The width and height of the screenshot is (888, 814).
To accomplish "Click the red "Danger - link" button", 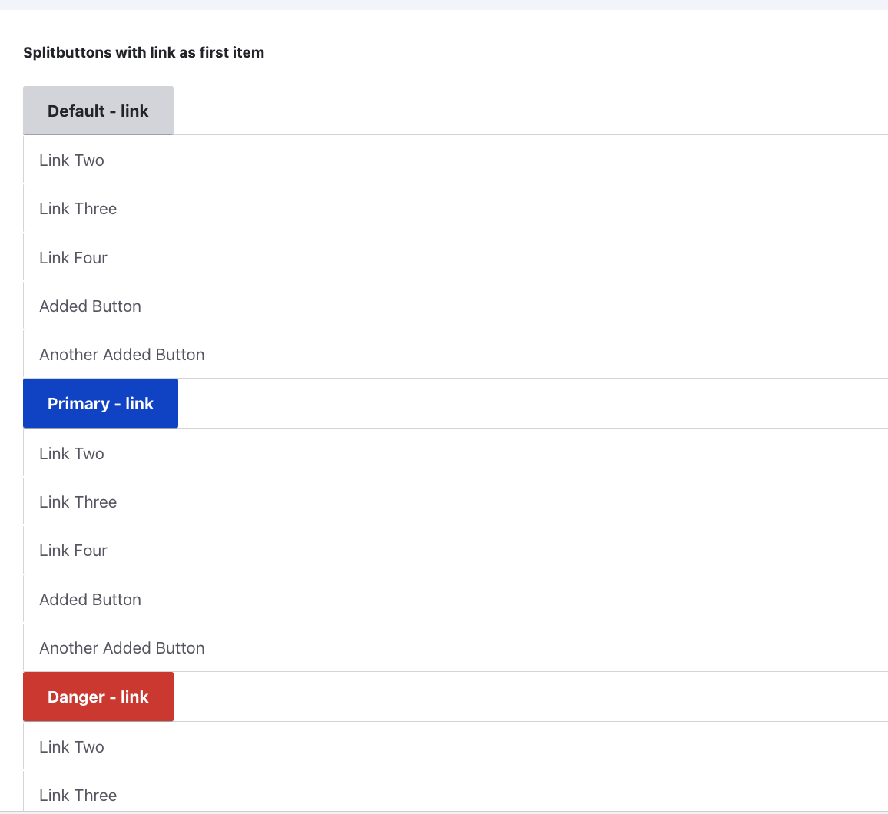I will click(98, 696).
